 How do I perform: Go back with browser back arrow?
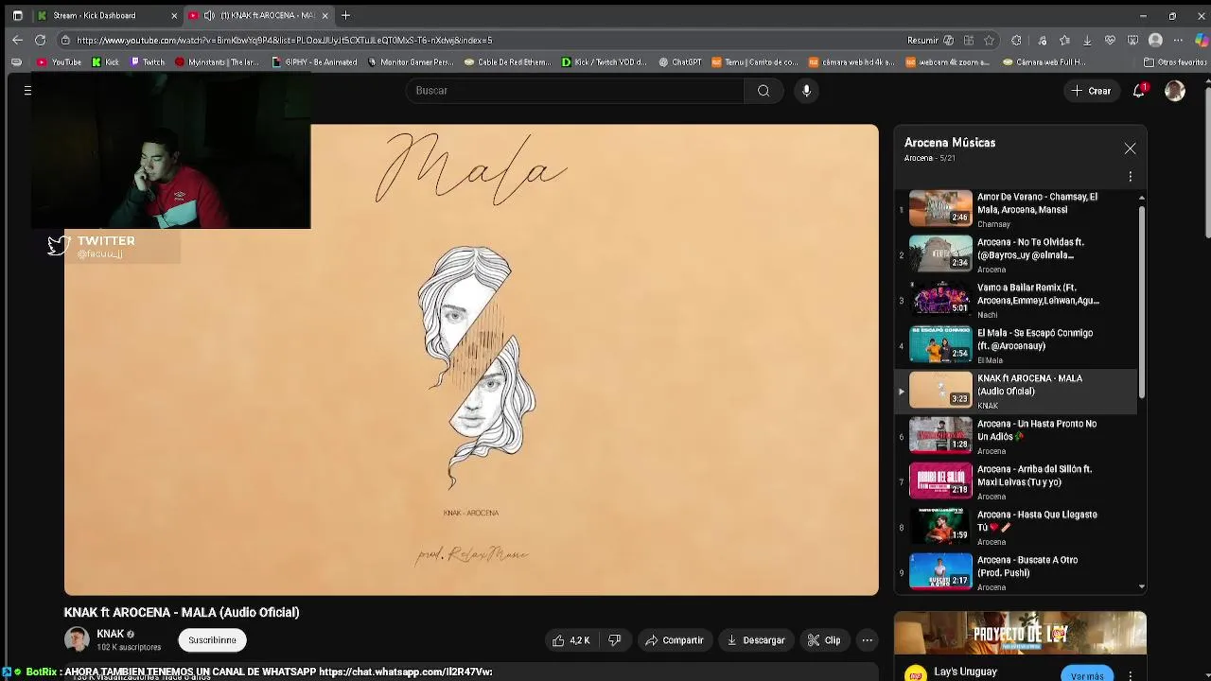pyautogui.click(x=17, y=40)
